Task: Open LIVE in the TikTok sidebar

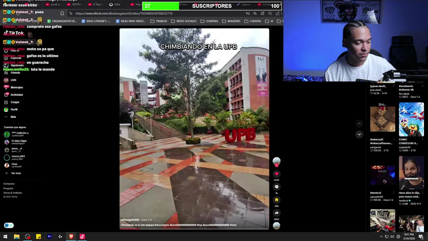Action: pyautogui.click(x=10, y=80)
